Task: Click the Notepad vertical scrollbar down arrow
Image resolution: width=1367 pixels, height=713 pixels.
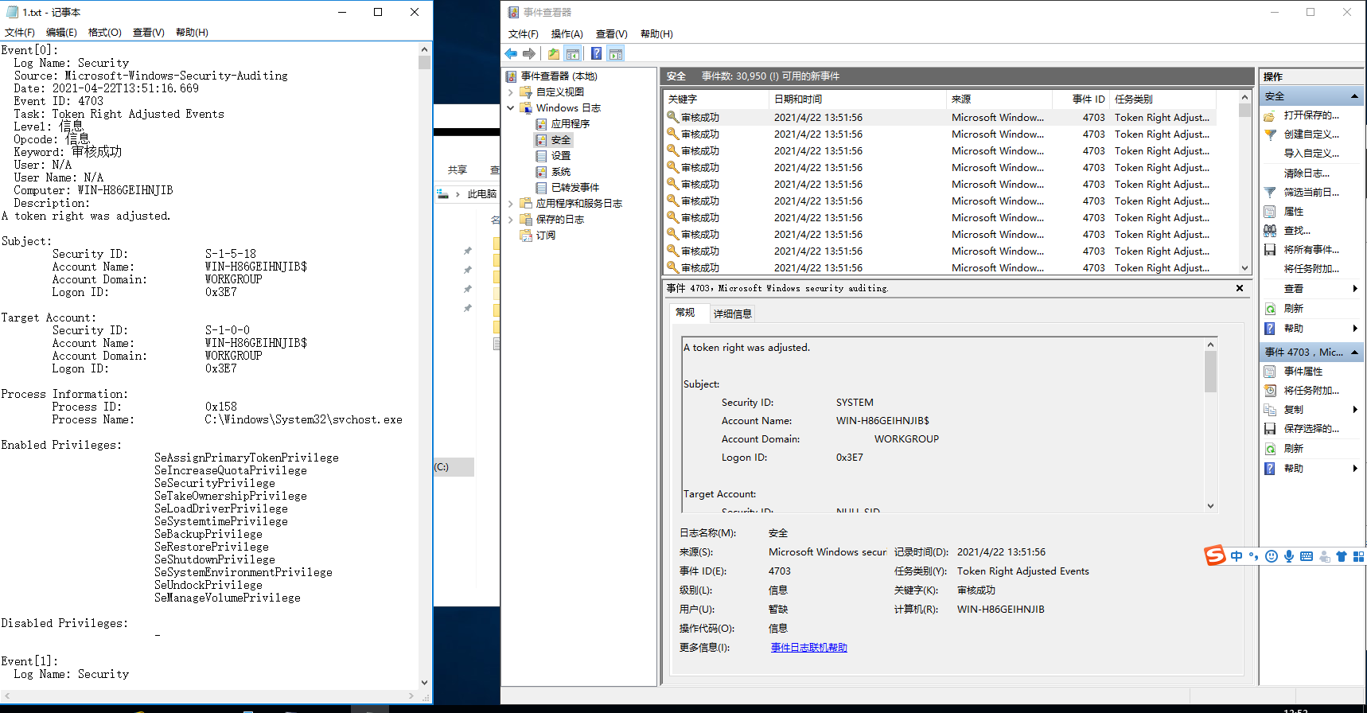Action: (424, 683)
